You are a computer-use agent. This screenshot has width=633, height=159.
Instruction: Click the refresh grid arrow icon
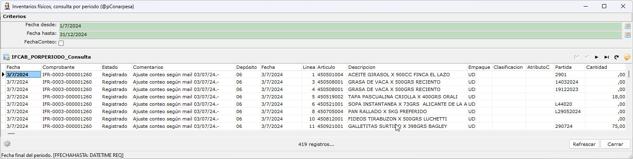pyautogui.click(x=617, y=57)
